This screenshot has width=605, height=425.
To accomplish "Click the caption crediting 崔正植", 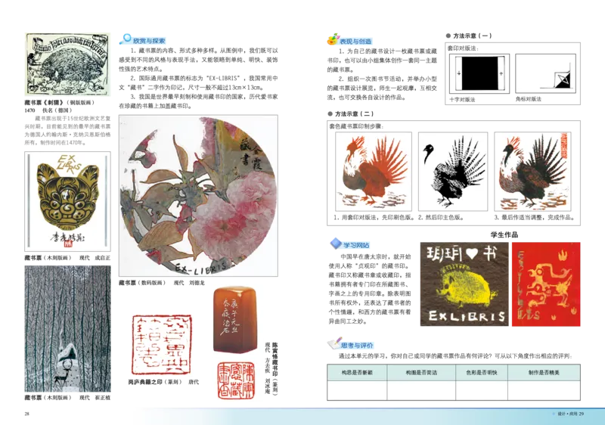I will tap(67, 398).
